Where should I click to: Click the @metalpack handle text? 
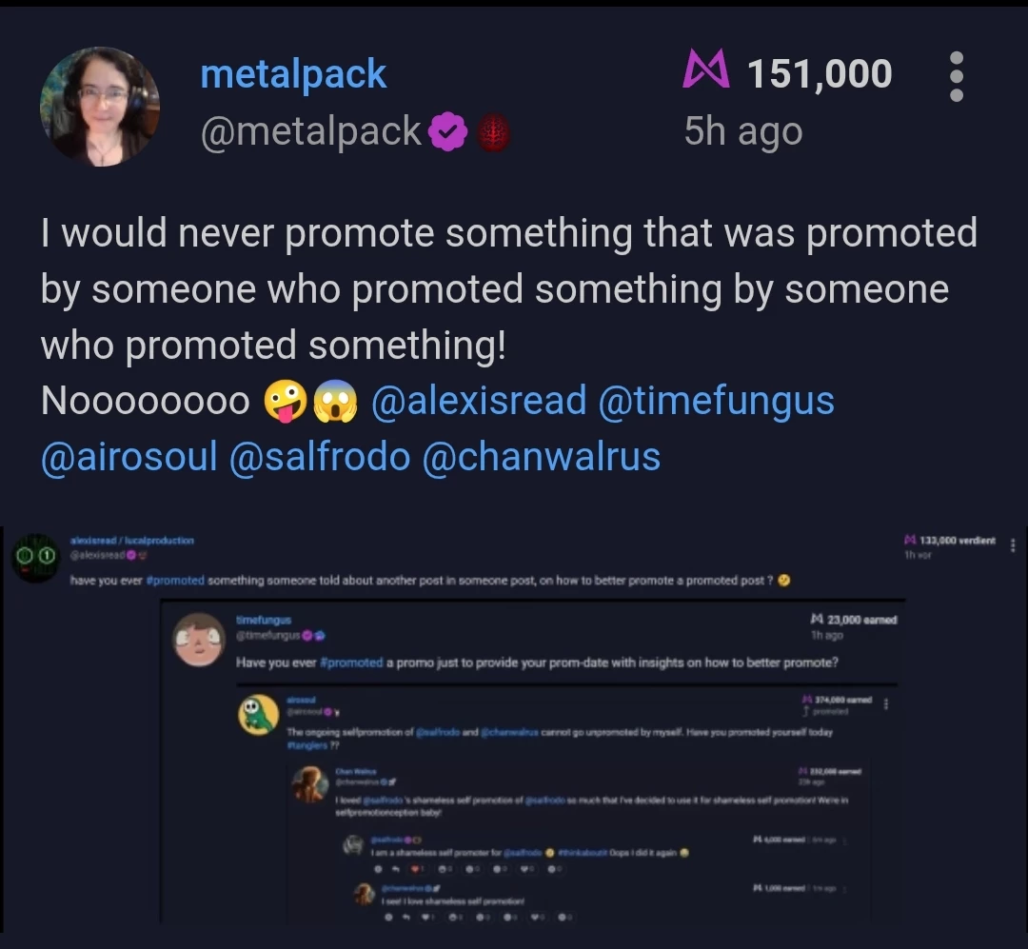[x=310, y=131]
